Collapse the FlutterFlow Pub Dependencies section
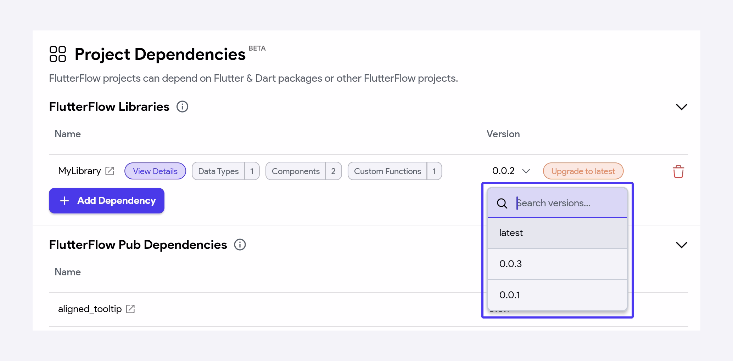 click(682, 245)
